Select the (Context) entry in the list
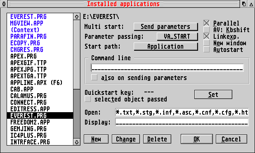Screen dimensions: 255x153 tap(40, 30)
